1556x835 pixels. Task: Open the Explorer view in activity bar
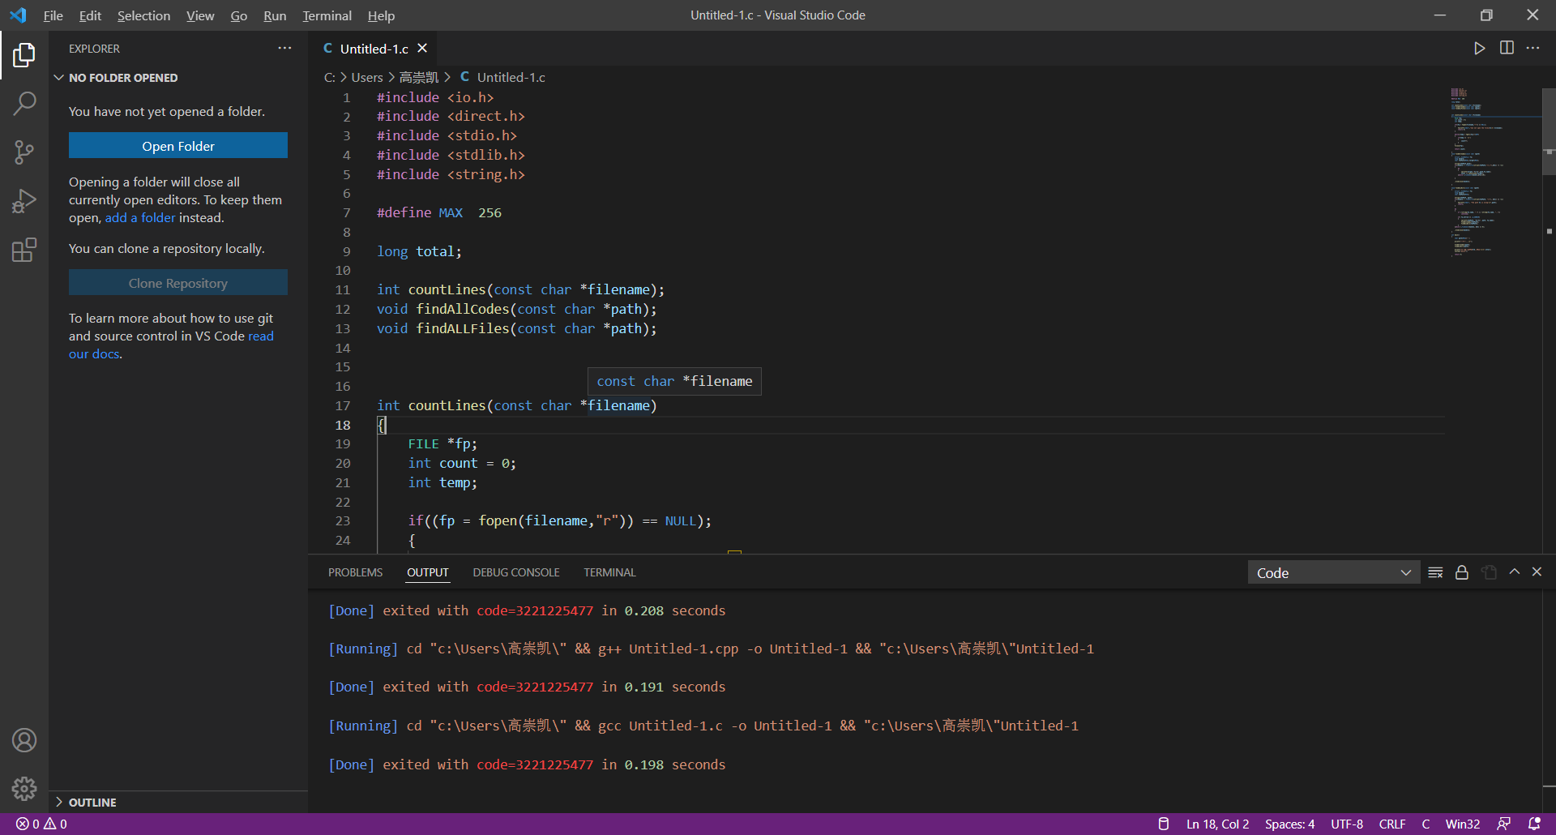coord(24,55)
